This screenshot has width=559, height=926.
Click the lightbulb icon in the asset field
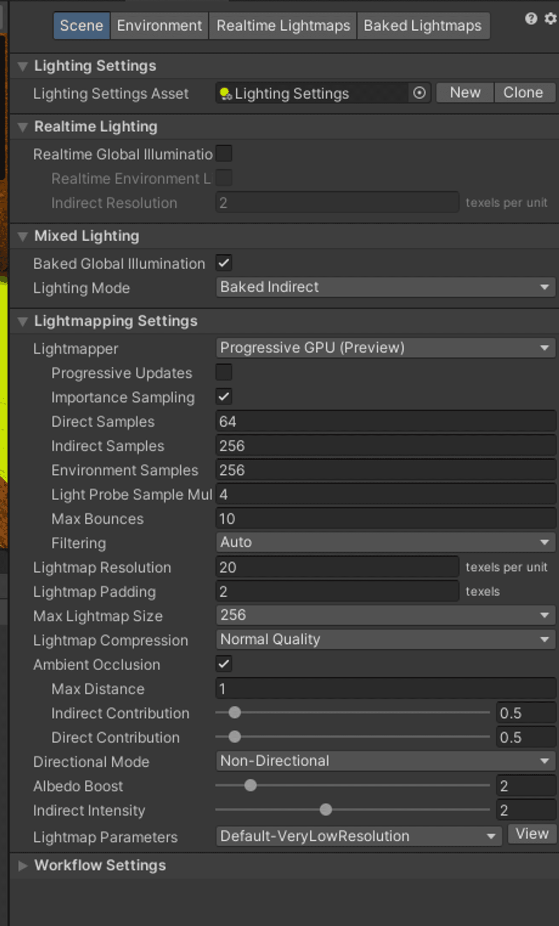tap(225, 93)
